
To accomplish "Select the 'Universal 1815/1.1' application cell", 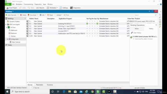I will [x=63, y=31].
